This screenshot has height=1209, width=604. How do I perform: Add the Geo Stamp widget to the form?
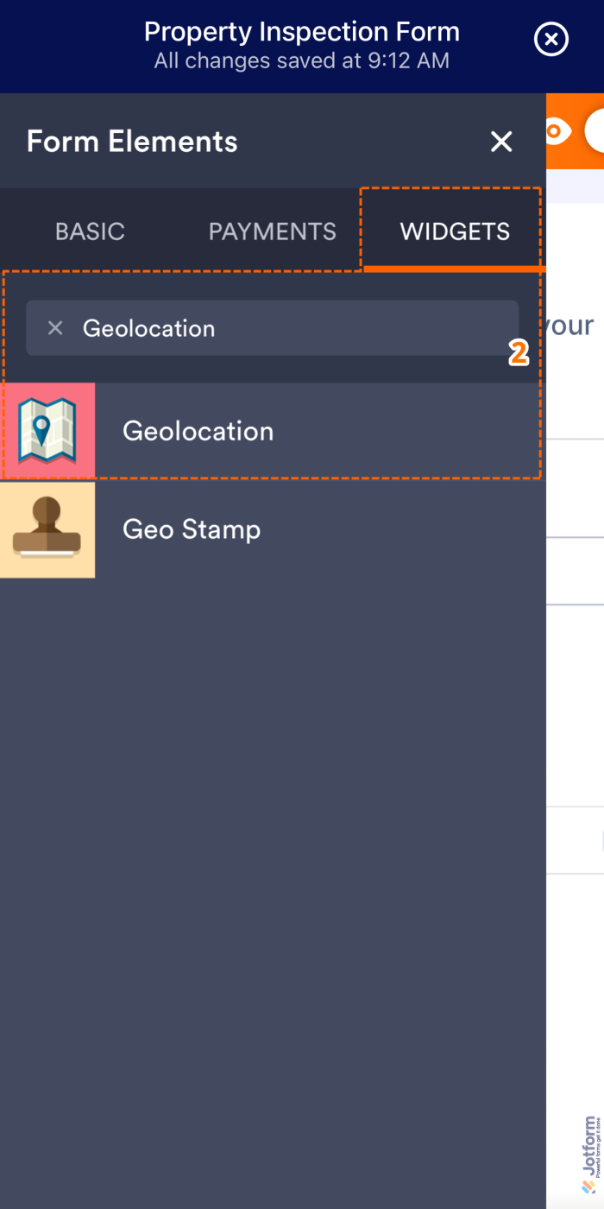tap(259, 529)
